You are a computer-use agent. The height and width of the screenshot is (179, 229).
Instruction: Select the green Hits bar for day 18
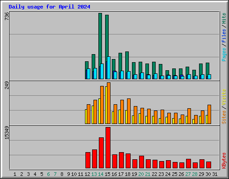click(127, 65)
